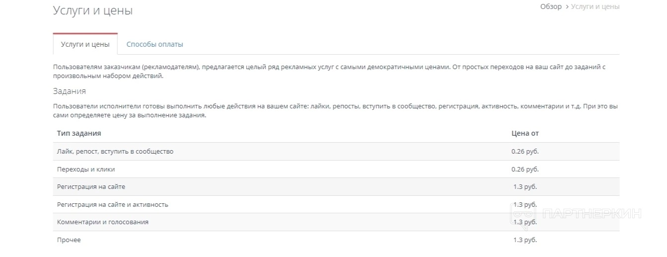Go to Обзор in the breadcrumb
Image resolution: width=667 pixels, height=257 pixels.
551,6
